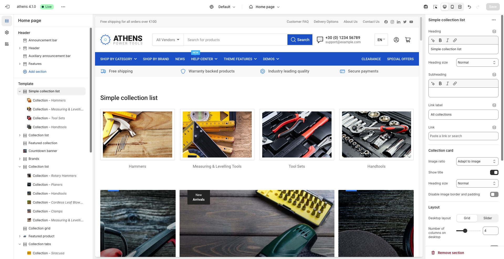This screenshot has width=504, height=259.
Task: Expand the Brands section in tree
Action: pos(20,159)
